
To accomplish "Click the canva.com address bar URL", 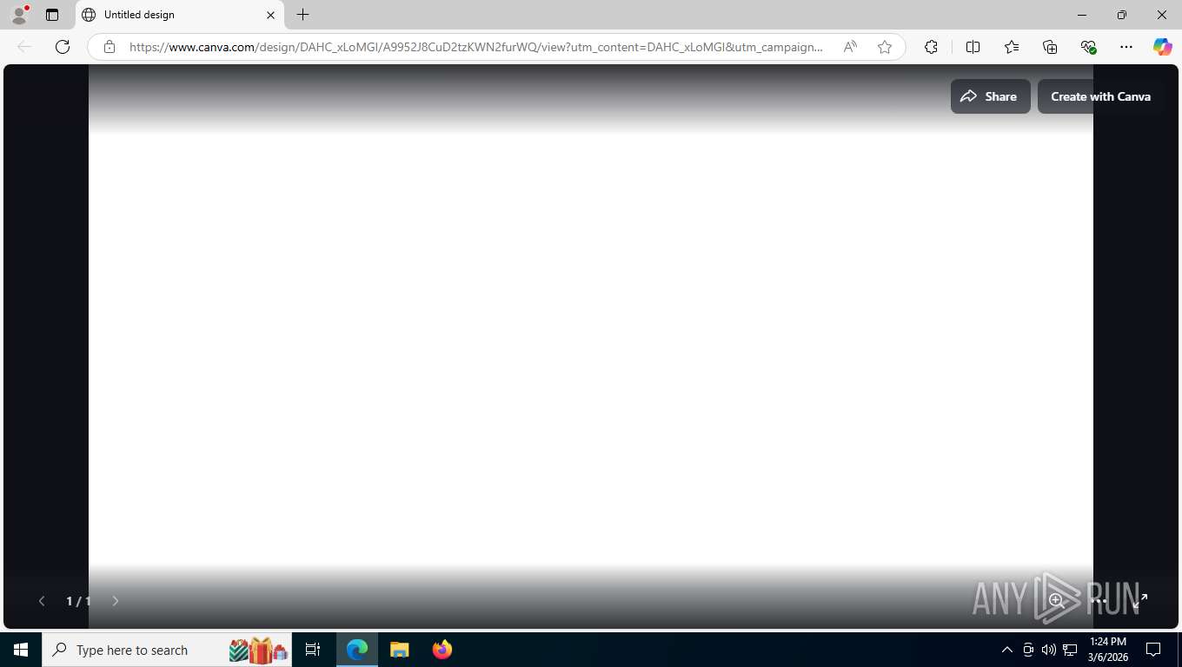I will coord(475,47).
